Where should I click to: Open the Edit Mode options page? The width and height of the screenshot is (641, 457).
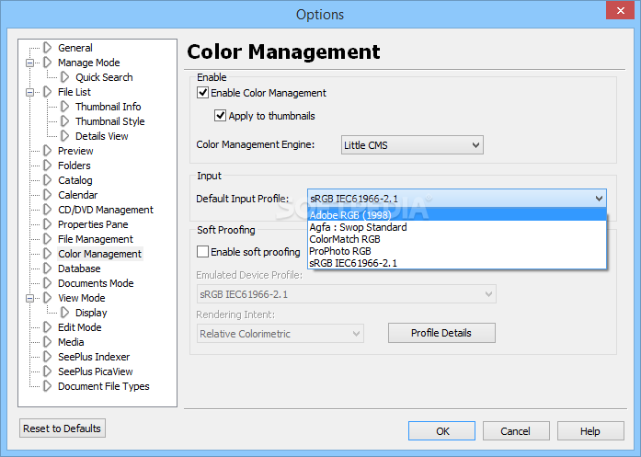point(79,327)
